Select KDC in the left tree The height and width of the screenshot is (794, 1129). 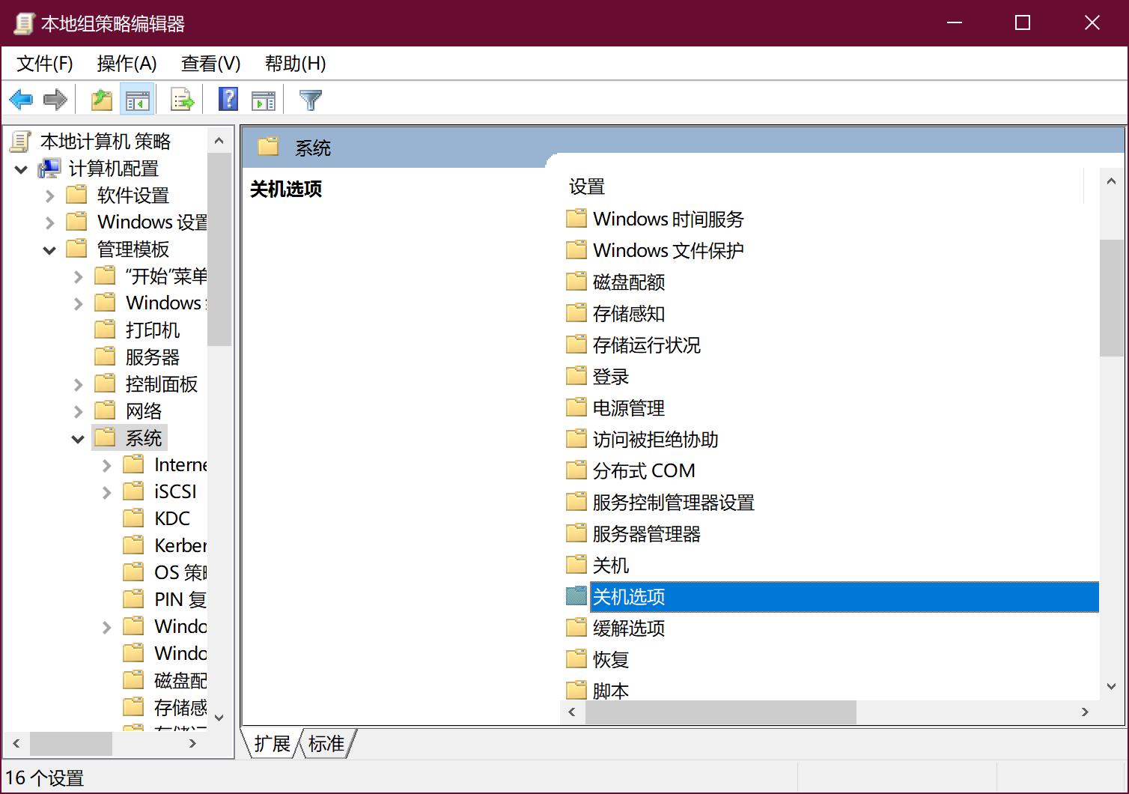tap(171, 518)
